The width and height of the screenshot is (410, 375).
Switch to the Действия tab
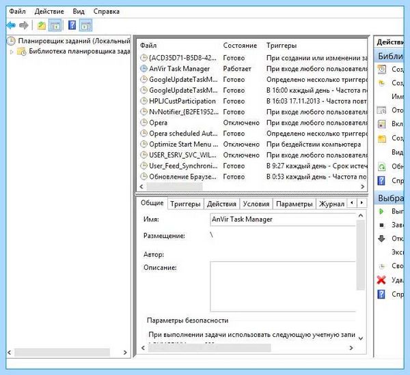[221, 204]
